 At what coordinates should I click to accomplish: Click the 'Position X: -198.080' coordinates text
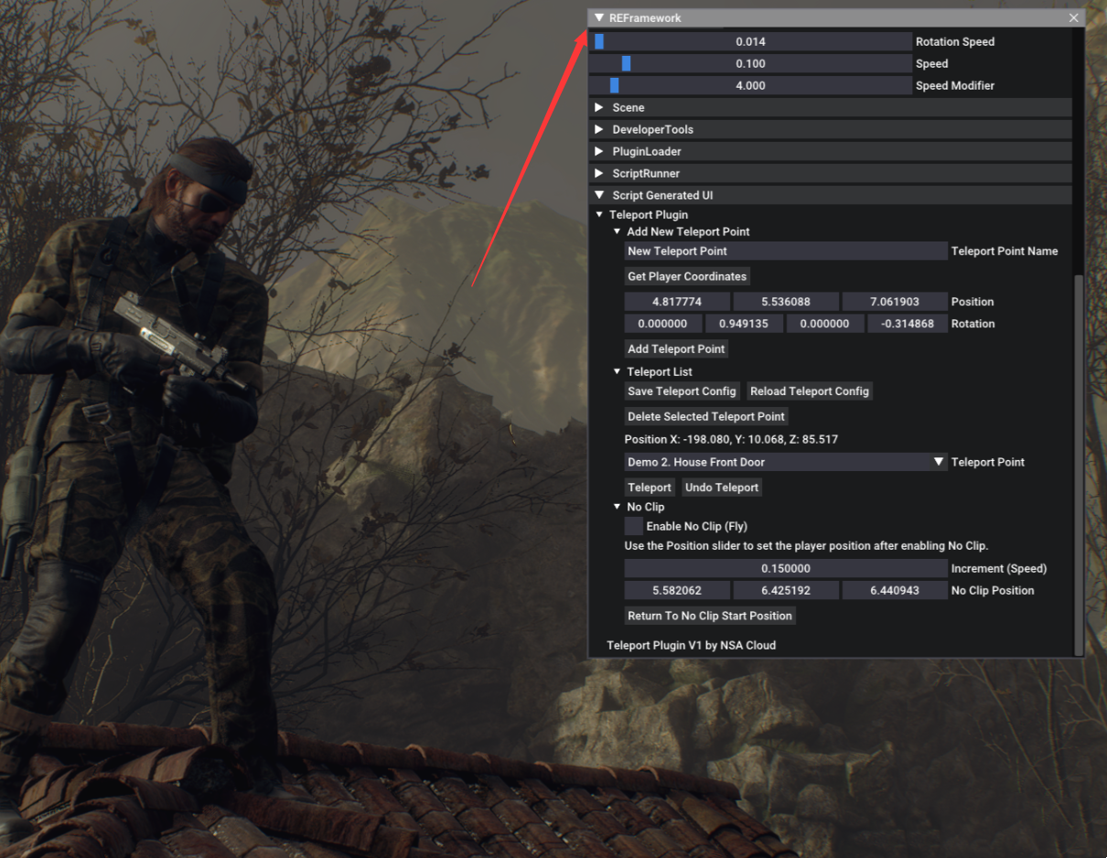[x=731, y=440]
